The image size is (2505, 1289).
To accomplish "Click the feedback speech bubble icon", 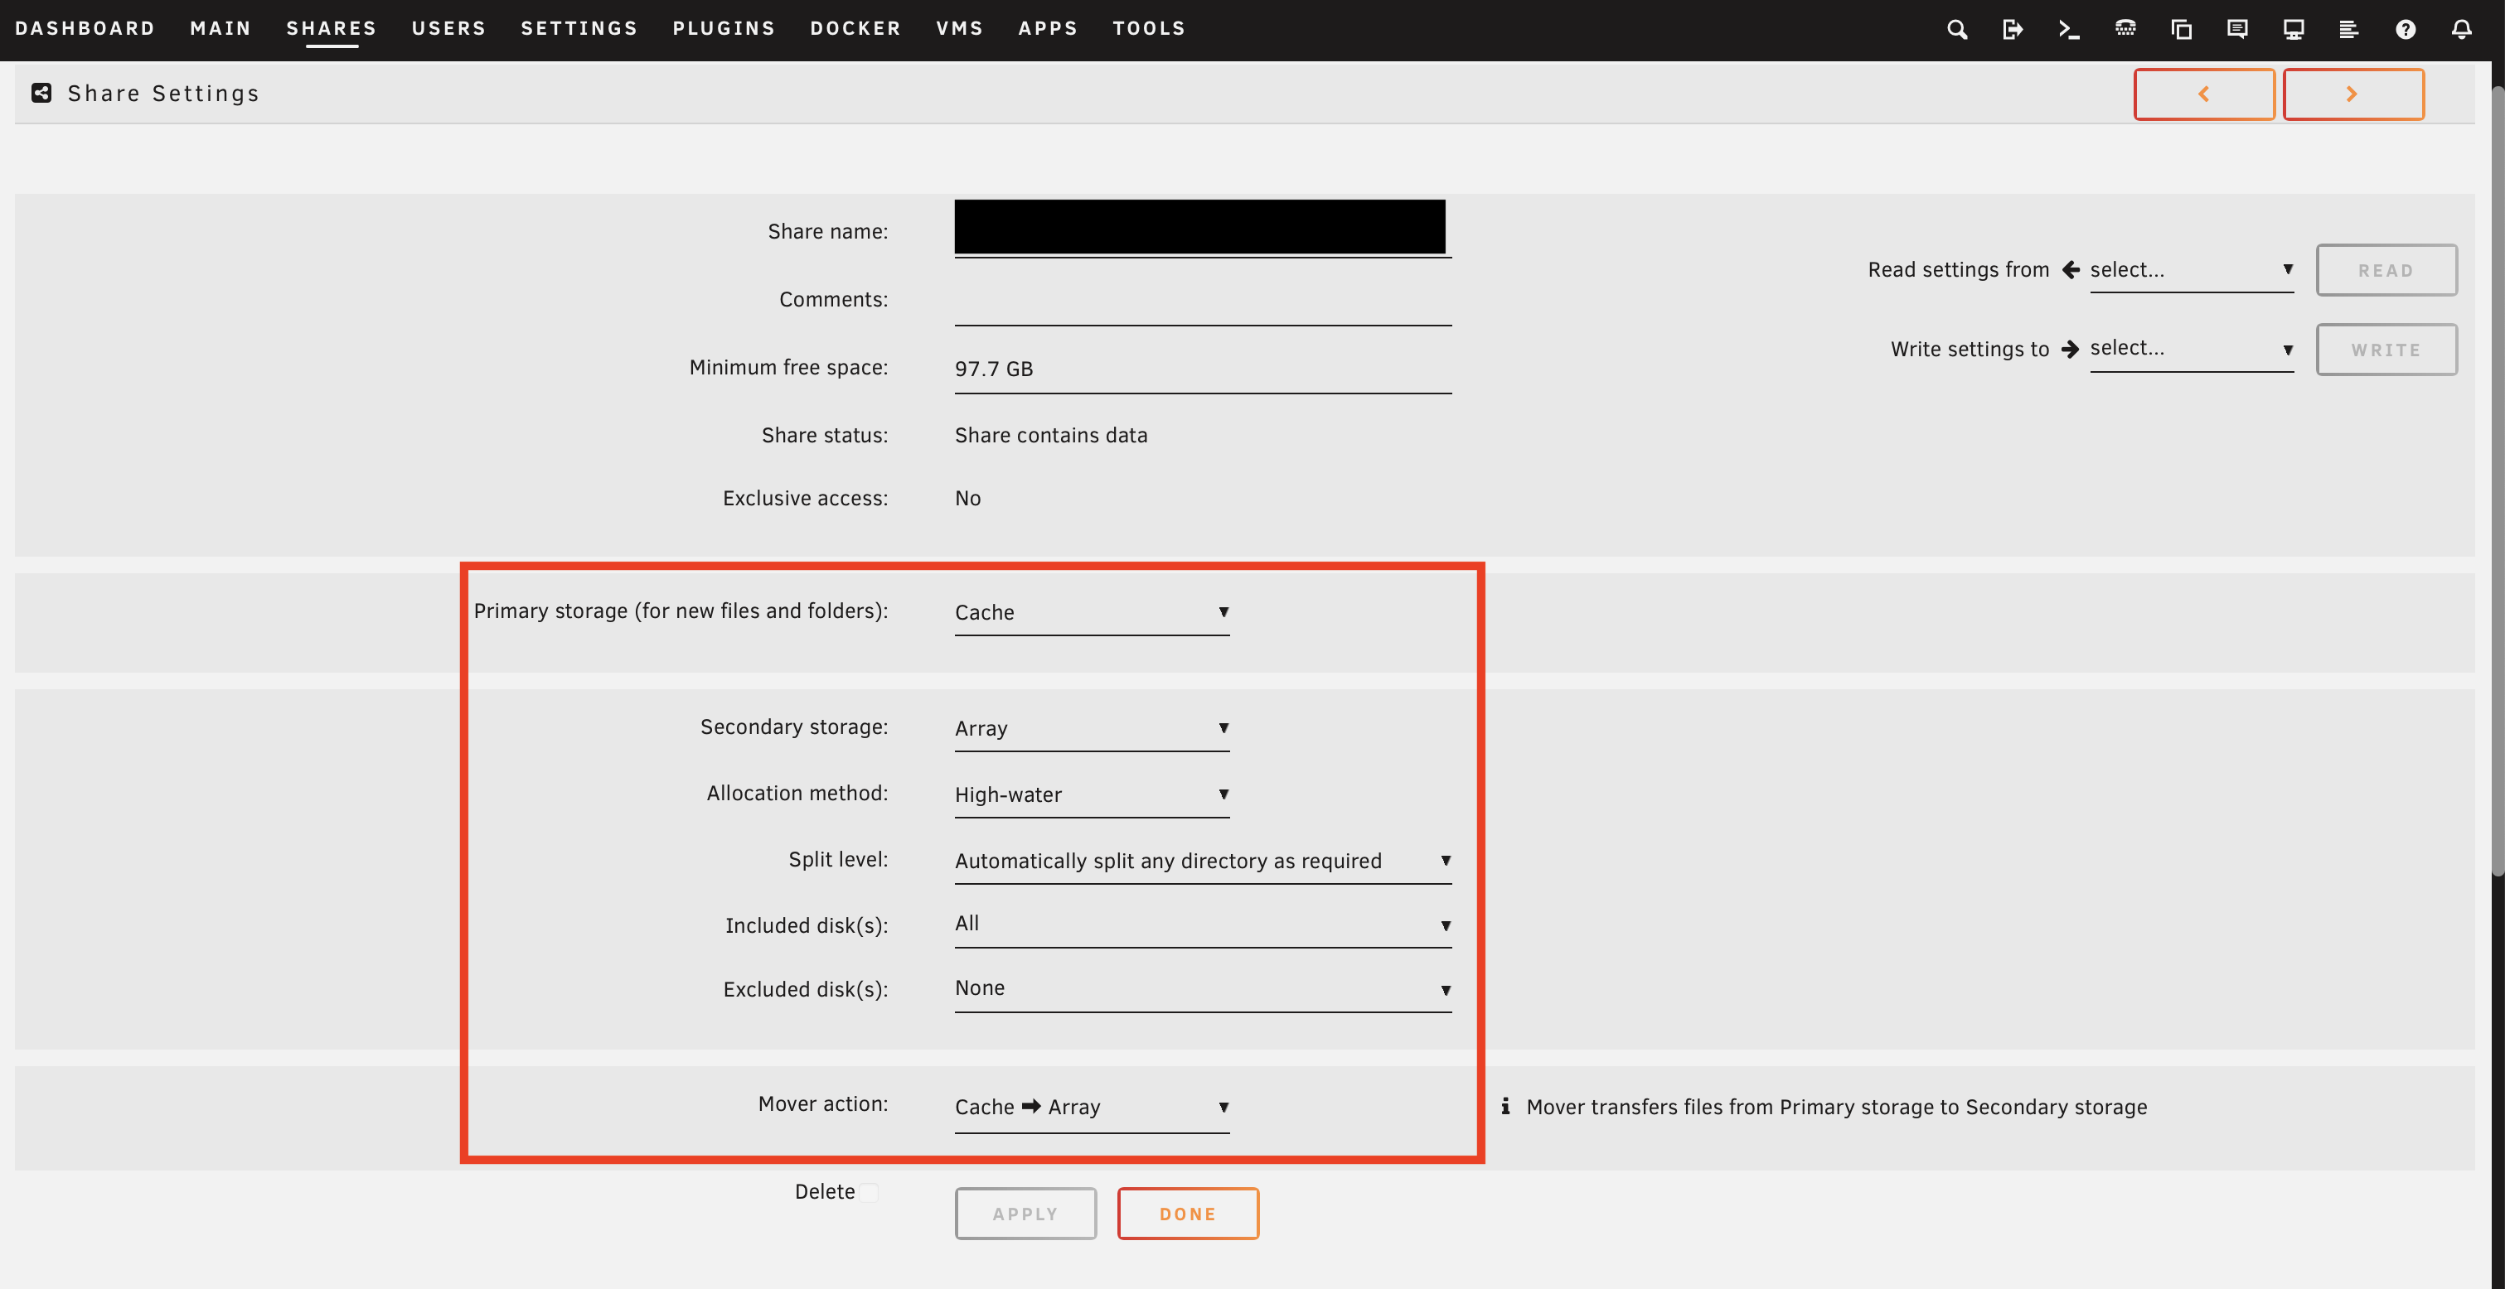I will [2236, 29].
